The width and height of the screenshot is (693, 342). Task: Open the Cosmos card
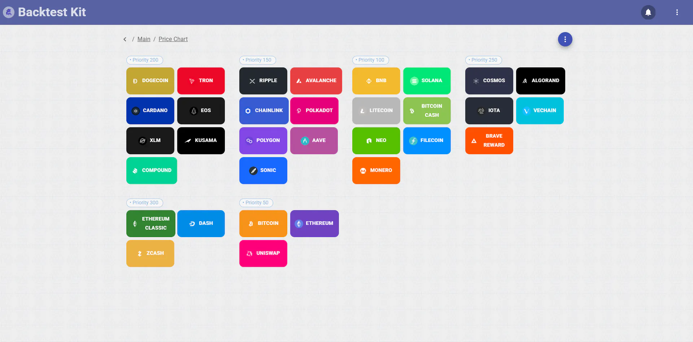point(489,81)
